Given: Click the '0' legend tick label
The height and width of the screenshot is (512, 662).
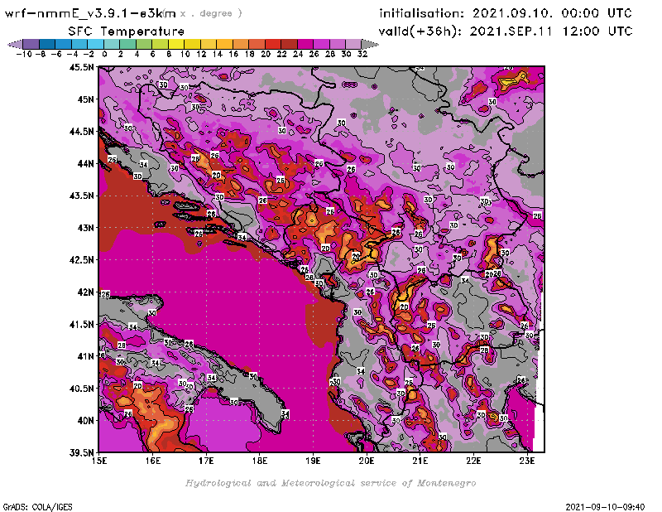Looking at the screenshot, I should 104,54.
